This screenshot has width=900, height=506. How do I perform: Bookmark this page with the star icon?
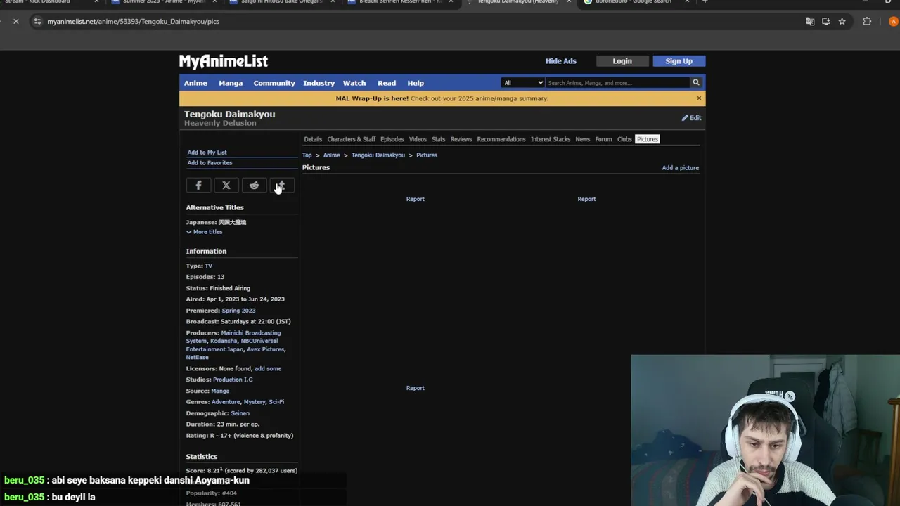[842, 22]
